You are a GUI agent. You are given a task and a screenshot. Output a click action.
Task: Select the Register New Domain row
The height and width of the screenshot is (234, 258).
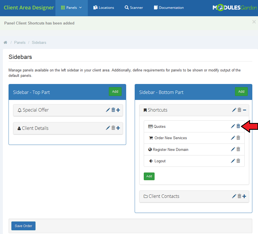(194, 149)
